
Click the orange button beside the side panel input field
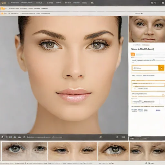(161, 68)
